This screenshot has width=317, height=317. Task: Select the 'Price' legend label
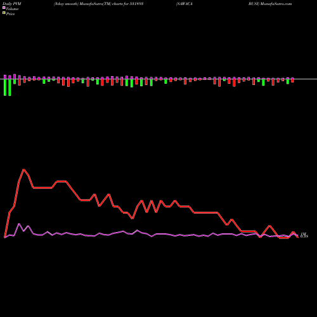pos(10,14)
